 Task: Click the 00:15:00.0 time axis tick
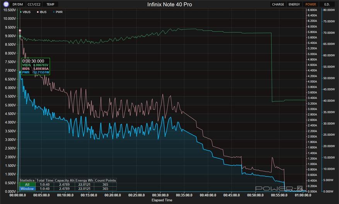point(89,195)
